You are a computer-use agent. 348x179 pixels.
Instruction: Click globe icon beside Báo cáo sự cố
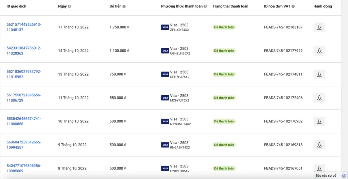[344, 176]
